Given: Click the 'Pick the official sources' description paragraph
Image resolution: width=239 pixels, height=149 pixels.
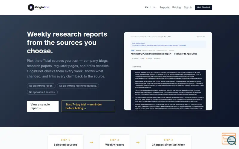Looking at the screenshot, I should point(68,69).
